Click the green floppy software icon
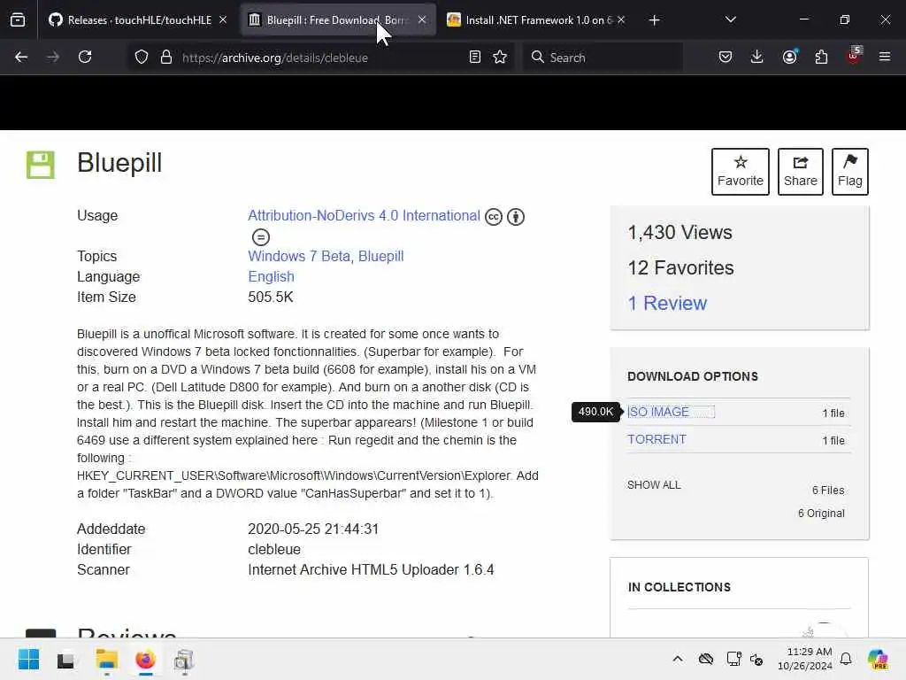Image resolution: width=906 pixels, height=680 pixels. point(41,165)
